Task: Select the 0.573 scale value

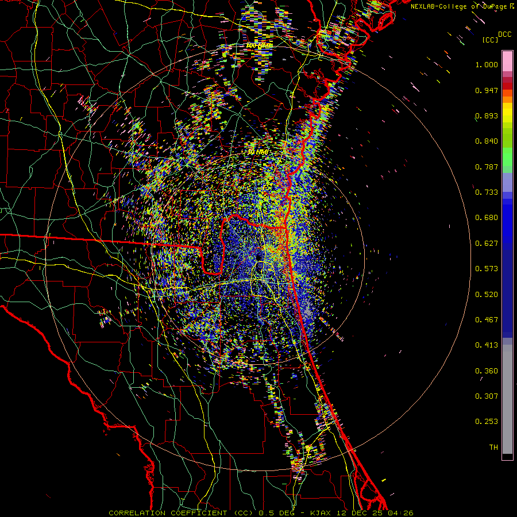Action: point(487,269)
